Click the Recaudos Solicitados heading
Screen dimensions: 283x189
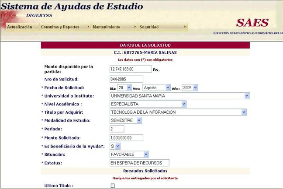145,171
